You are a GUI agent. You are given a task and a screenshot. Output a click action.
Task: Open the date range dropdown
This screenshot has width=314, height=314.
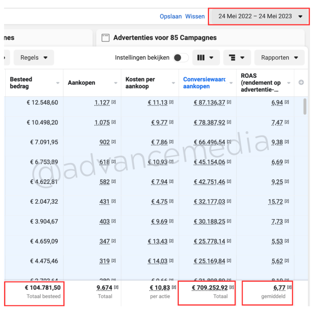coord(259,16)
